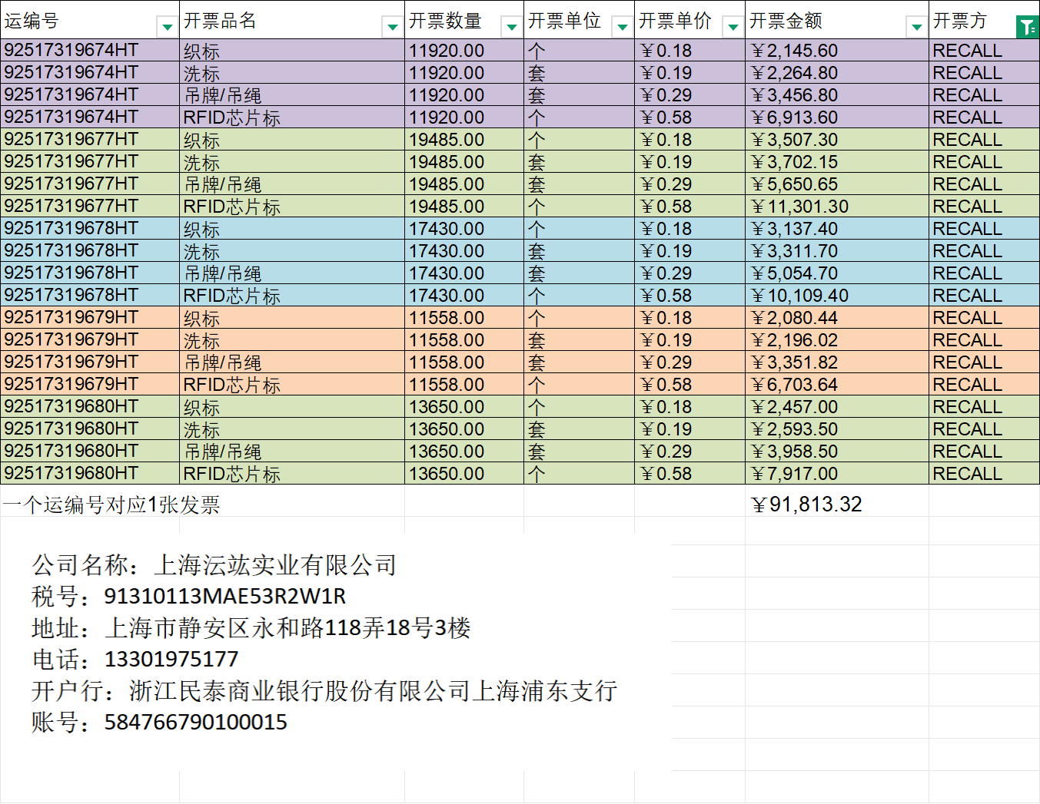Click the company name line 上海沄竑实业有限公司
The height and width of the screenshot is (804, 1040).
click(x=214, y=565)
